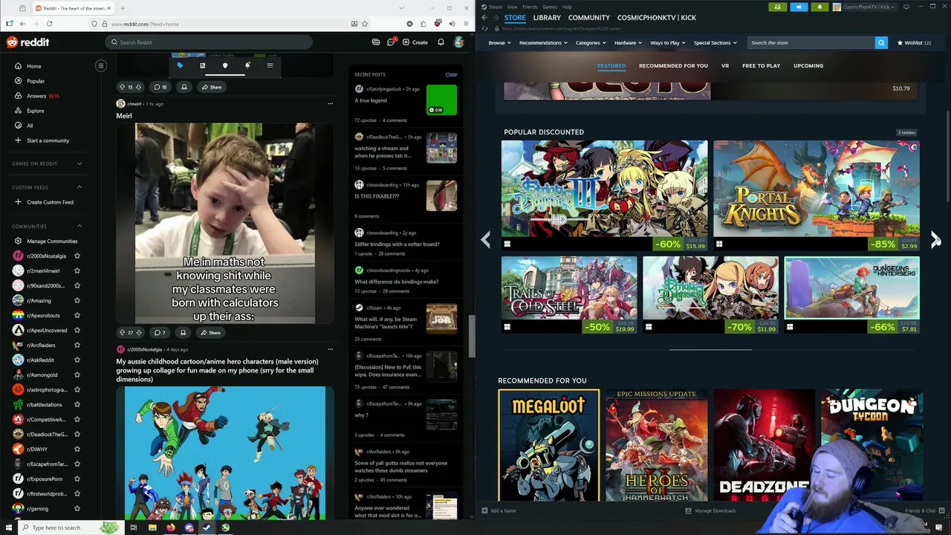Viewport: 951px width, 535px height.
Task: Favorite r/Amazing community star
Action: (x=77, y=301)
